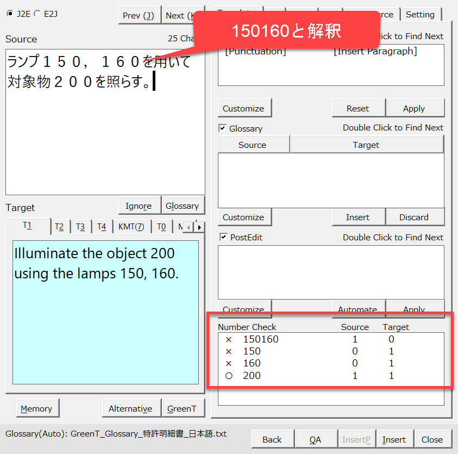
Task: Select the J2E radio button
Action: coord(10,14)
